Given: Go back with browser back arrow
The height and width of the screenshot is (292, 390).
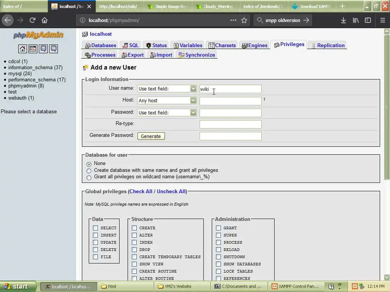Looking at the screenshot, I should pos(8,20).
